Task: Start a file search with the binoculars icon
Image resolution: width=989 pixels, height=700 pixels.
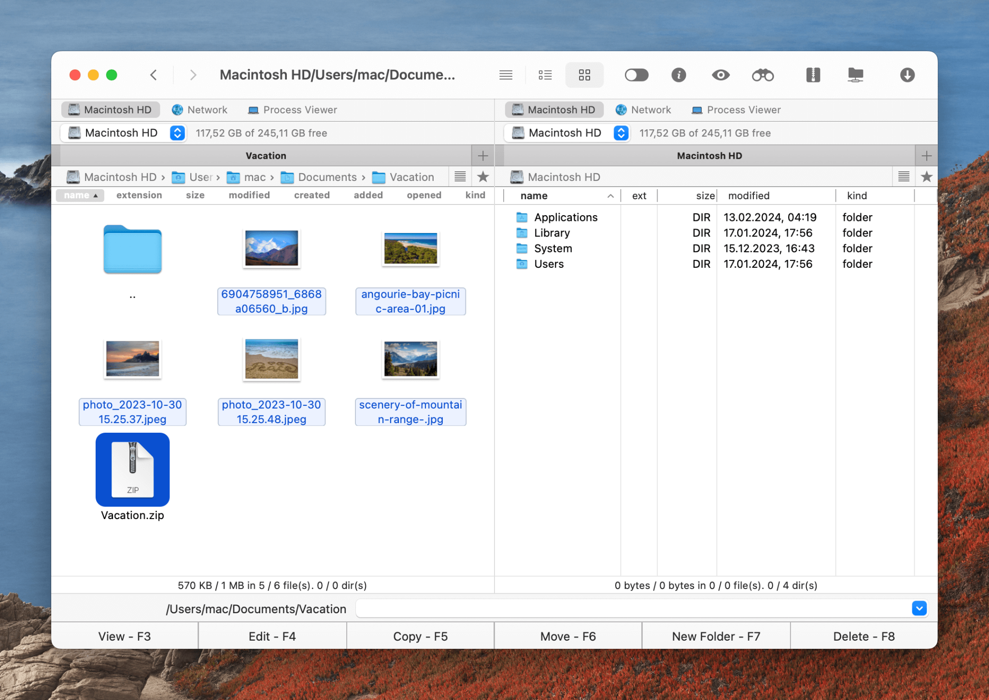Action: coord(762,75)
